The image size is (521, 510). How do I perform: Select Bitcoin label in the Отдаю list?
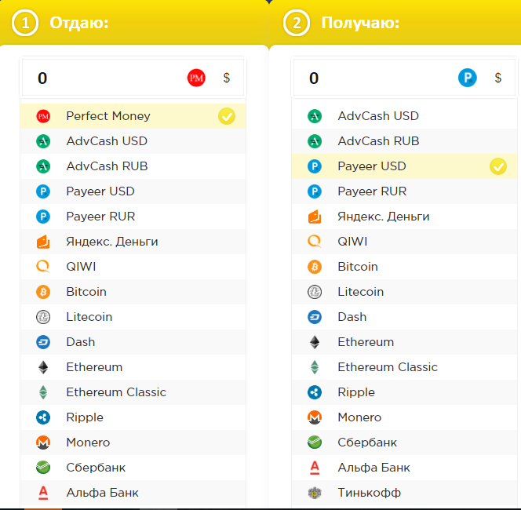coord(86,292)
